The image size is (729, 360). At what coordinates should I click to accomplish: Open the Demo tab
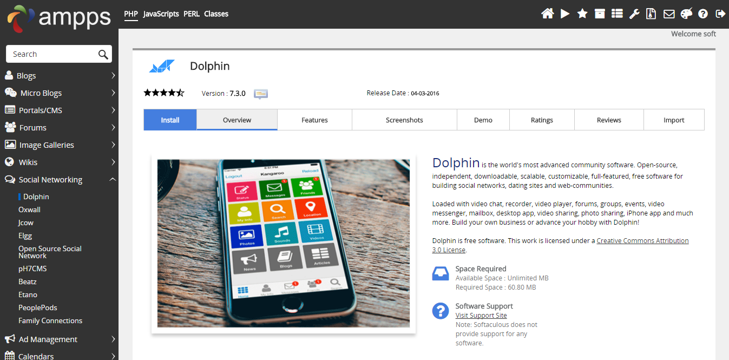pos(483,120)
